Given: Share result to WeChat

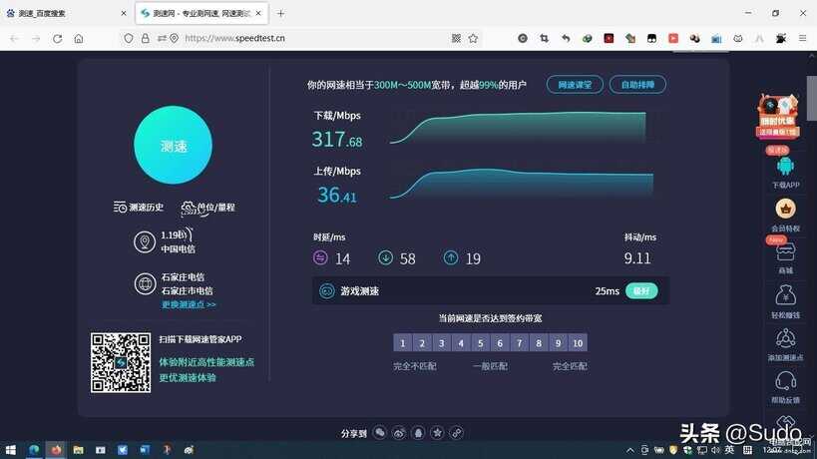Looking at the screenshot, I should click(380, 433).
